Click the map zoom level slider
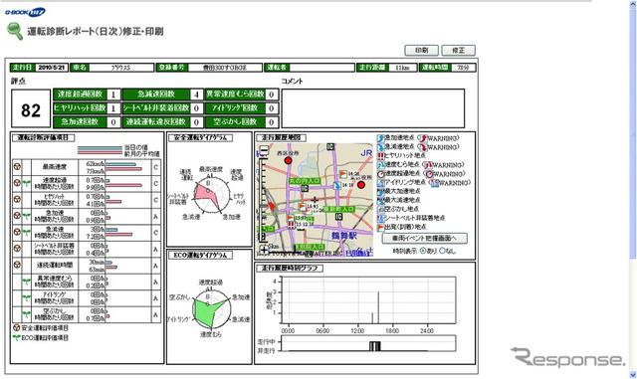 (x=264, y=200)
